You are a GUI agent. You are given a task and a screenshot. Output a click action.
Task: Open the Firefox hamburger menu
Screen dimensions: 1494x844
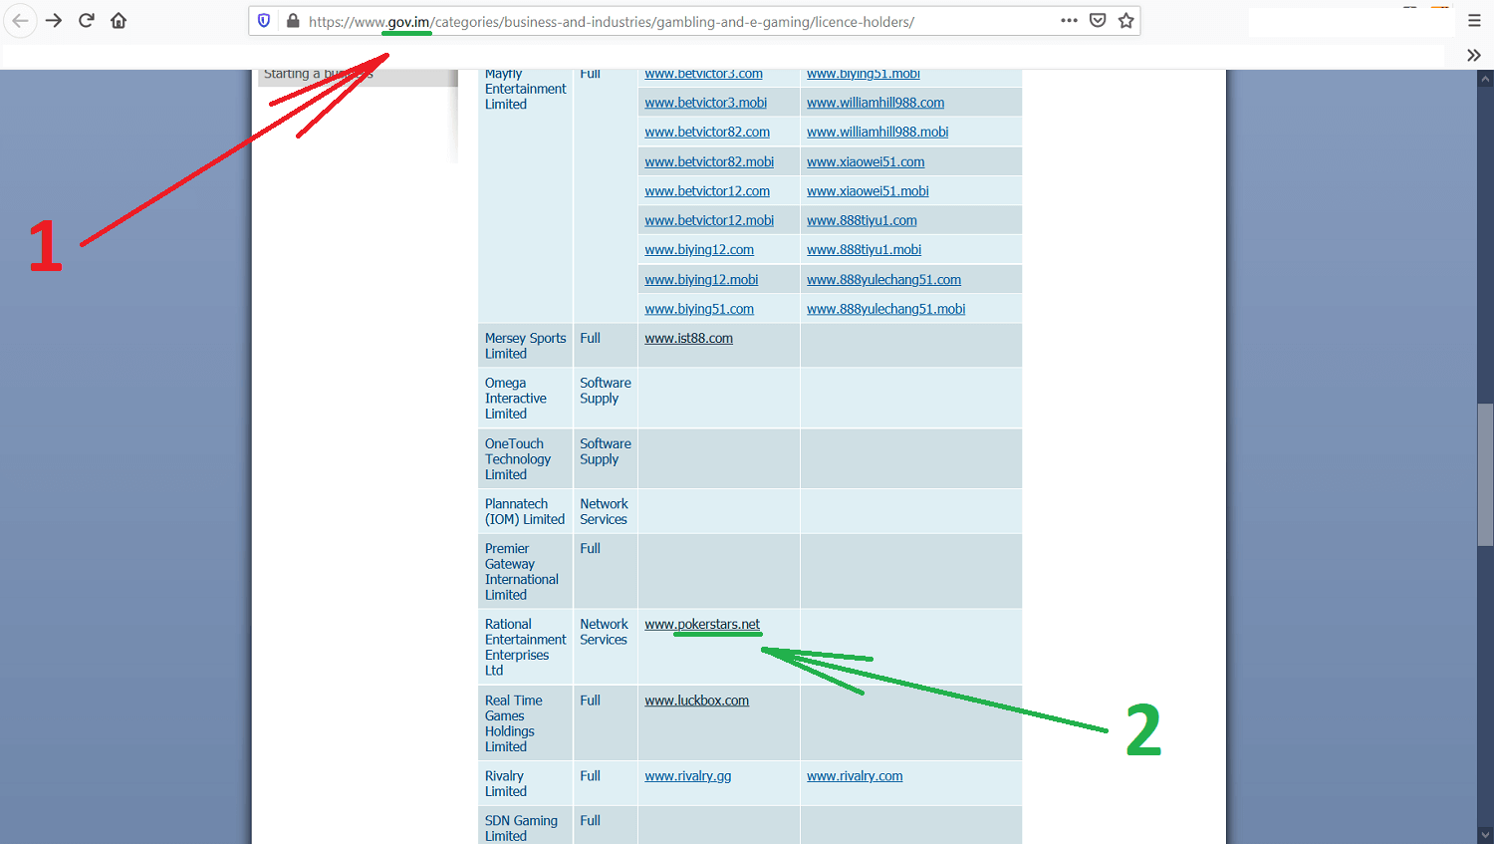pyautogui.click(x=1474, y=21)
